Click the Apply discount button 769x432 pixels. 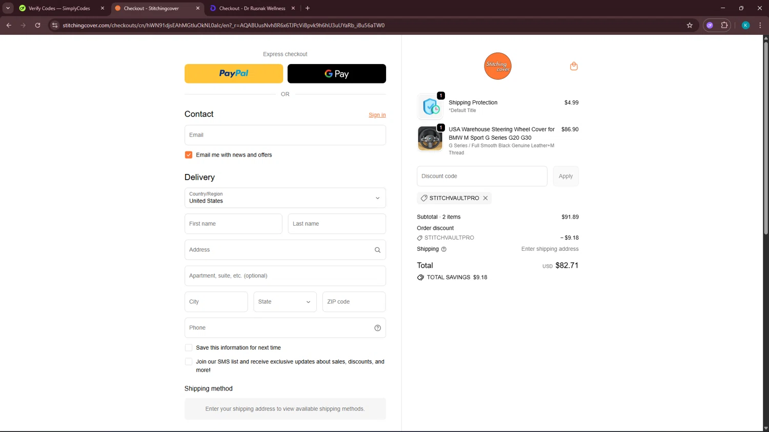tap(565, 176)
